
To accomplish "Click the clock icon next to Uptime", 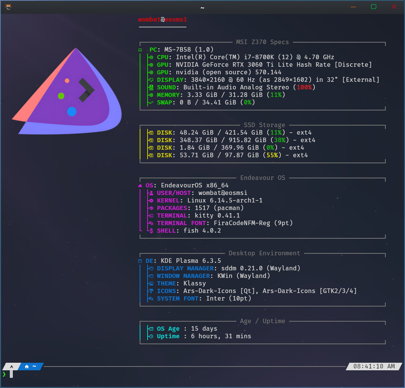I will coord(151,336).
